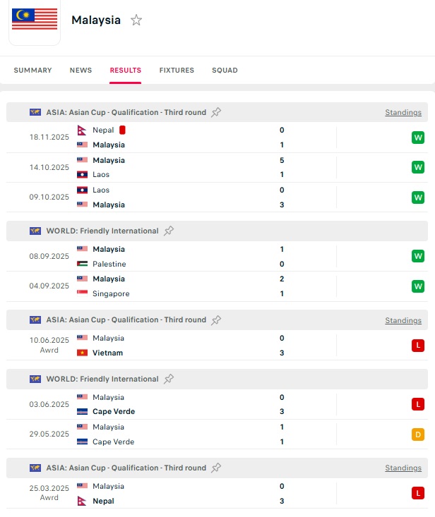Click the Singapore flag icon

[x=83, y=293]
